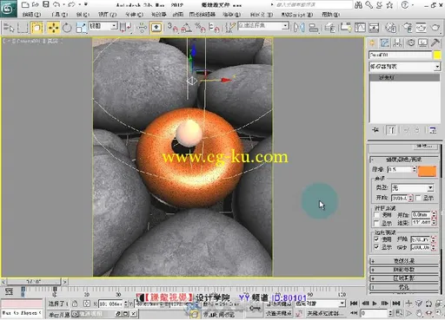The image size is (445, 320).
Task: Enable the Angle Snap toggle
Action: click(187, 28)
